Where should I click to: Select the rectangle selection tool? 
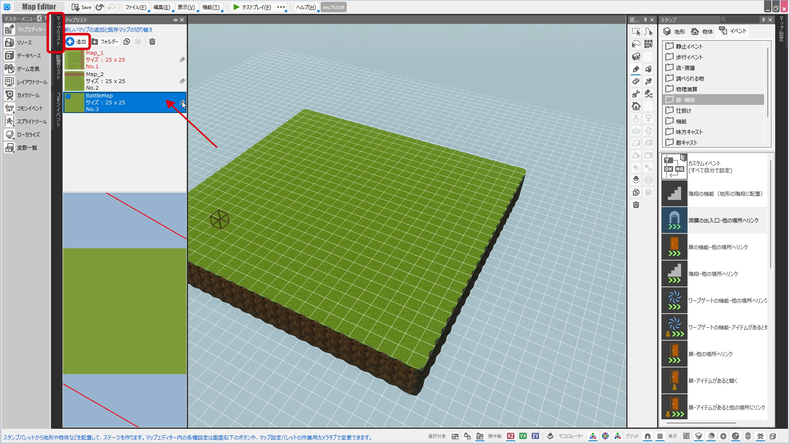pyautogui.click(x=636, y=32)
